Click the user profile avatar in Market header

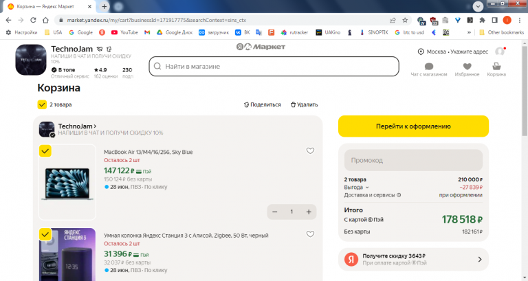500,52
